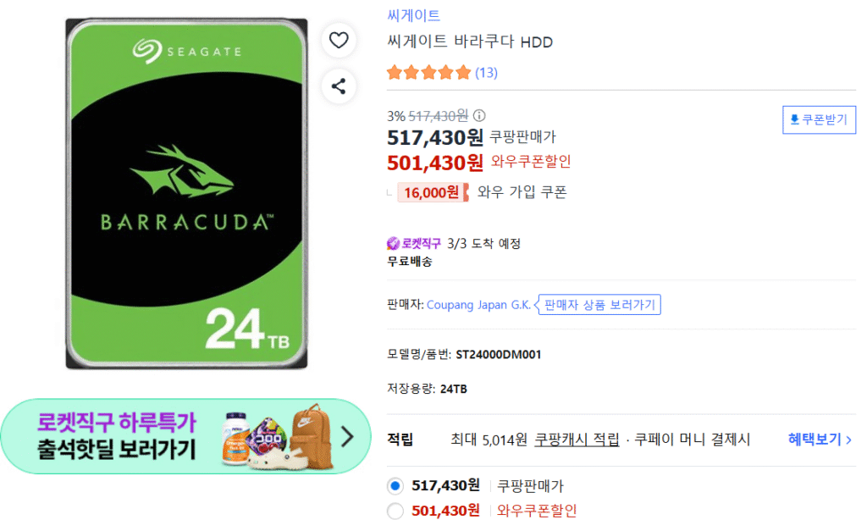Screen dimensions: 867x531
Task: Click the 로켓직구 rocket delivery badge
Action: click(x=413, y=242)
